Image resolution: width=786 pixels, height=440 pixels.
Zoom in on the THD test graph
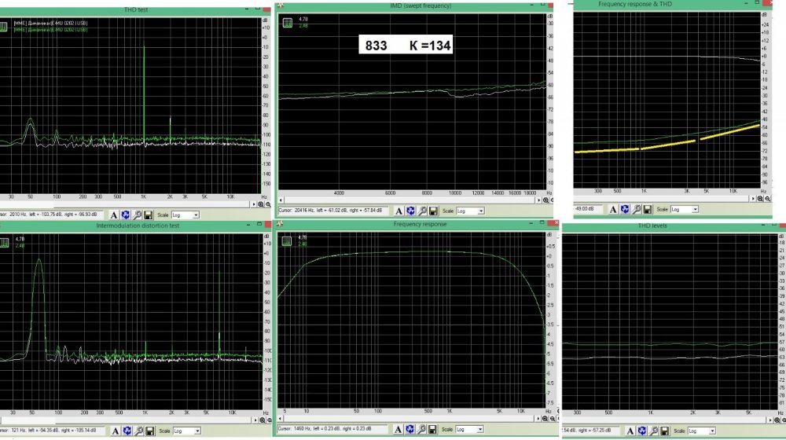coord(261,204)
